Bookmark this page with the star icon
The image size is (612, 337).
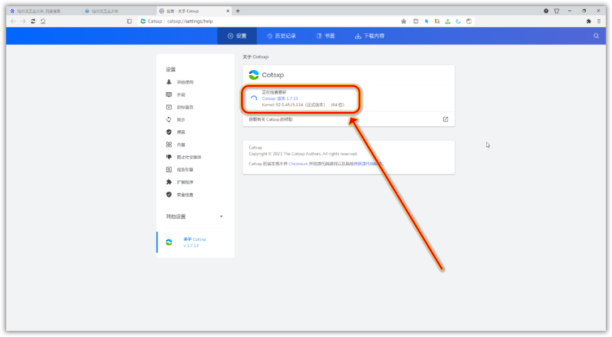pos(403,21)
